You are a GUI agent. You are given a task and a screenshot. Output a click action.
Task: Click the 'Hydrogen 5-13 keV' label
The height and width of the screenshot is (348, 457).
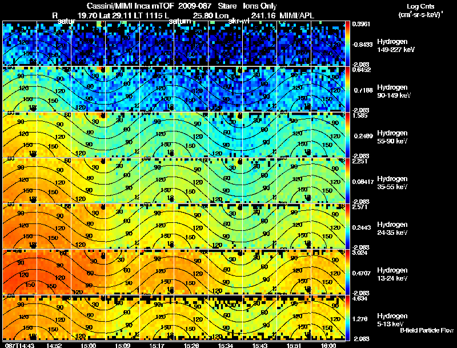392,320
